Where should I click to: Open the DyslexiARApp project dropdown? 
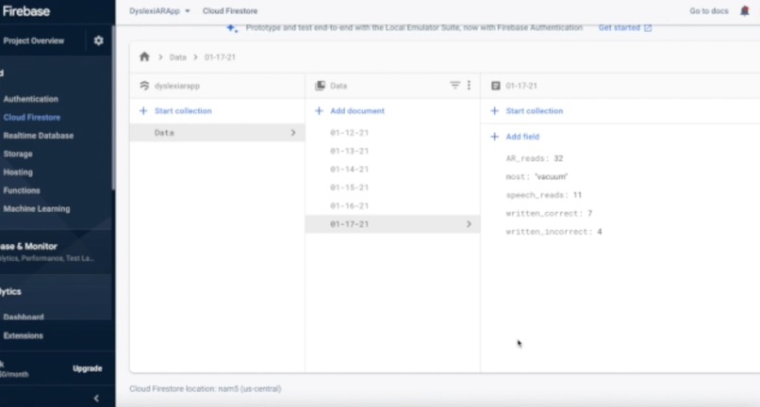click(159, 10)
